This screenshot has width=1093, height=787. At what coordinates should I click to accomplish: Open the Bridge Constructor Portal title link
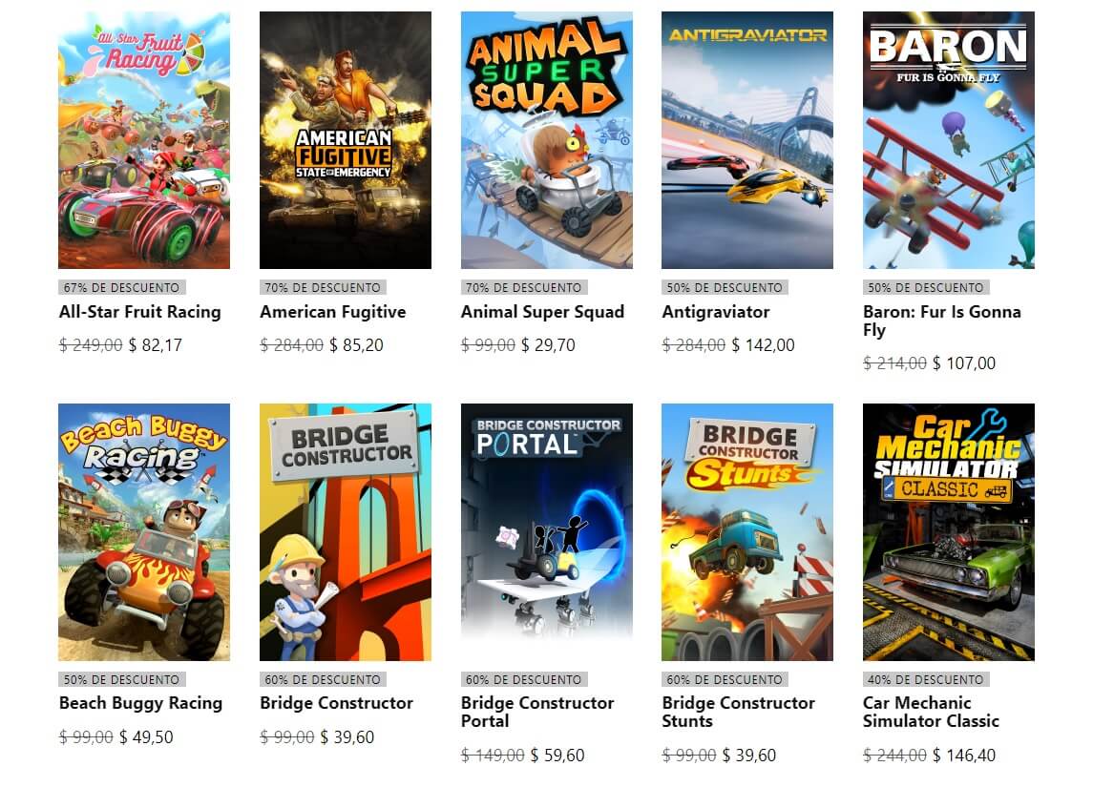pyautogui.click(x=537, y=713)
